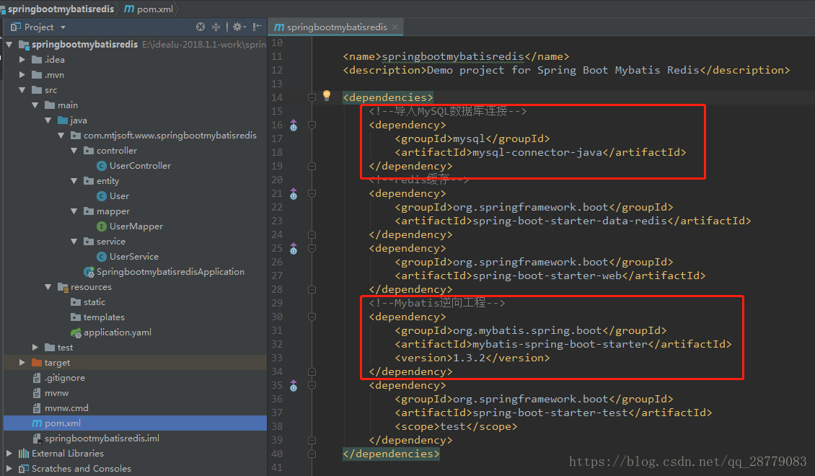Image resolution: width=815 pixels, height=476 pixels.
Task: Open Project panel settings gear
Action: (x=239, y=27)
